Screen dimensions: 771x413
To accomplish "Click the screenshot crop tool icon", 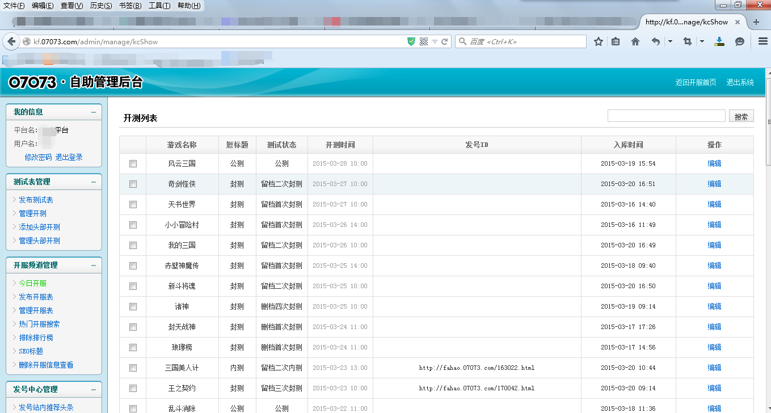I will click(x=688, y=41).
